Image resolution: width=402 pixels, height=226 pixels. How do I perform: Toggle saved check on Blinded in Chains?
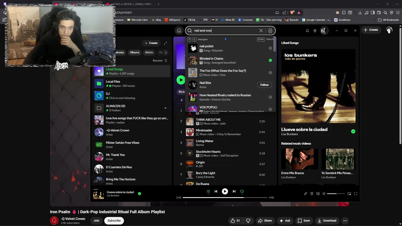270,60
